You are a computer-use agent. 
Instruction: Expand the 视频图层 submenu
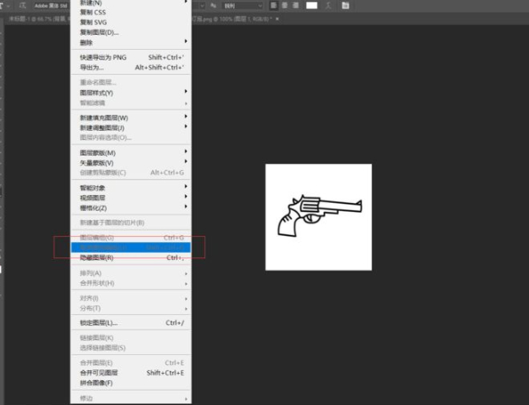point(131,198)
